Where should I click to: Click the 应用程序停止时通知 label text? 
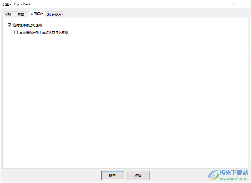27,25
